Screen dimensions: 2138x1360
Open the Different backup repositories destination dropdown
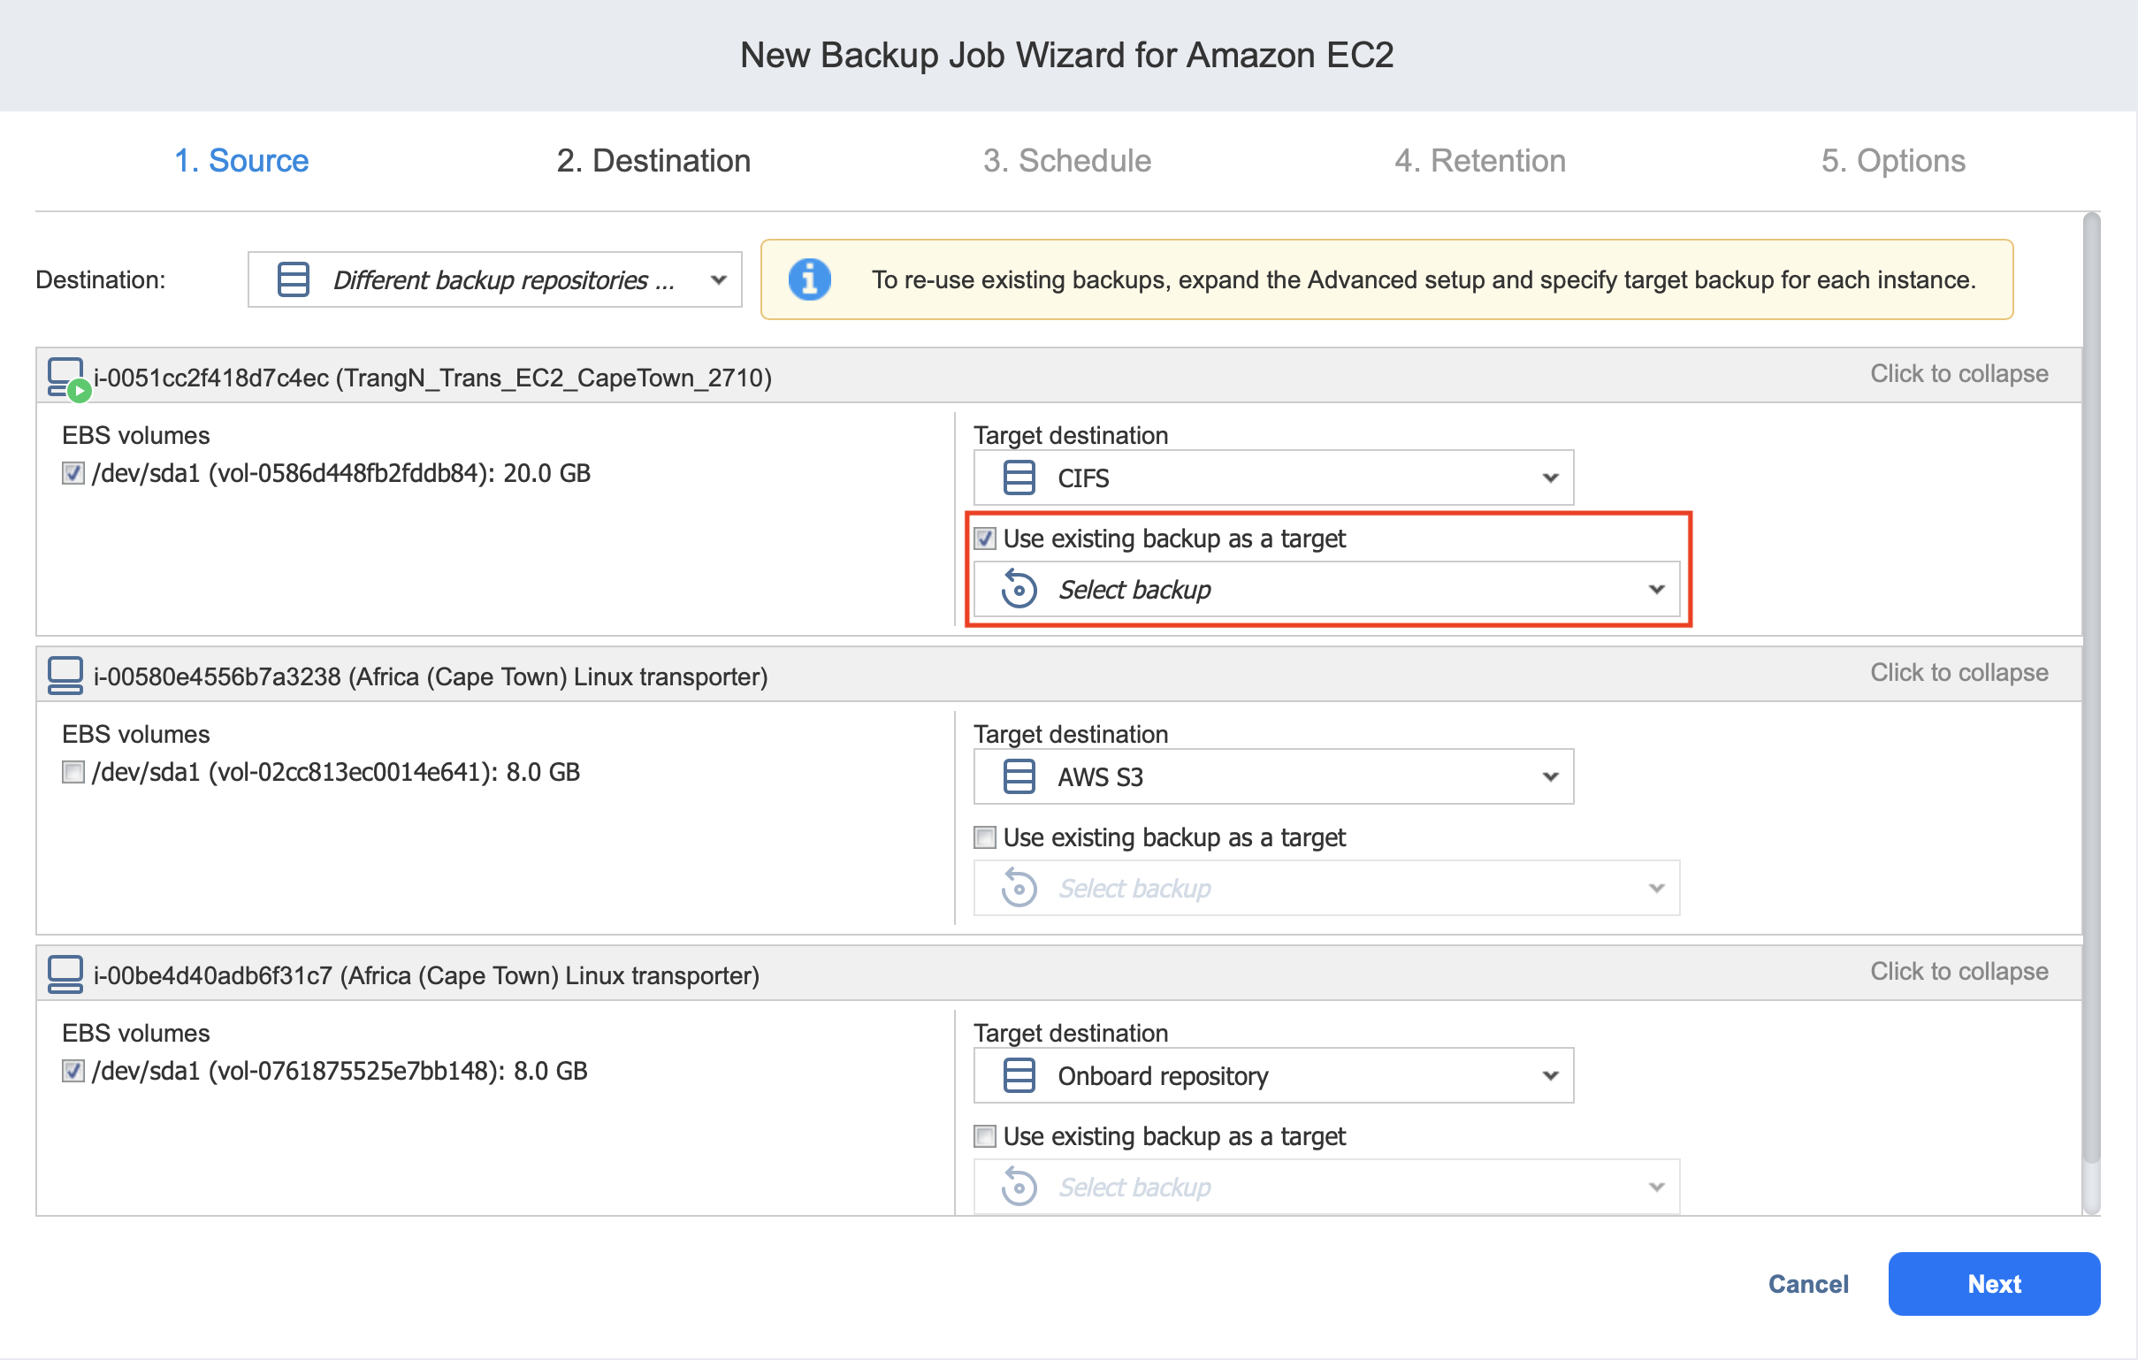494,279
